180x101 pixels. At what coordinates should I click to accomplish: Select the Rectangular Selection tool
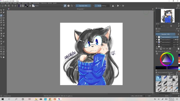[1, 47]
